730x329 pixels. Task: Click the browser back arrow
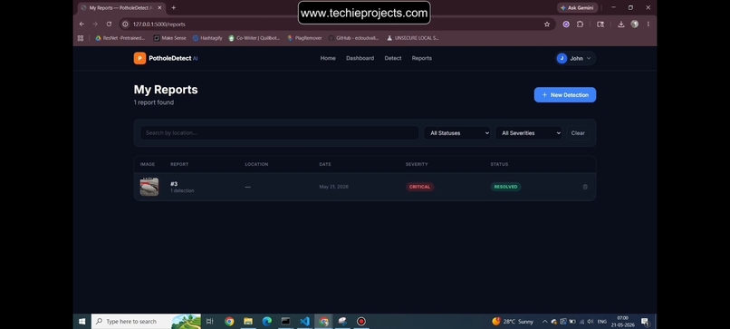pyautogui.click(x=82, y=24)
